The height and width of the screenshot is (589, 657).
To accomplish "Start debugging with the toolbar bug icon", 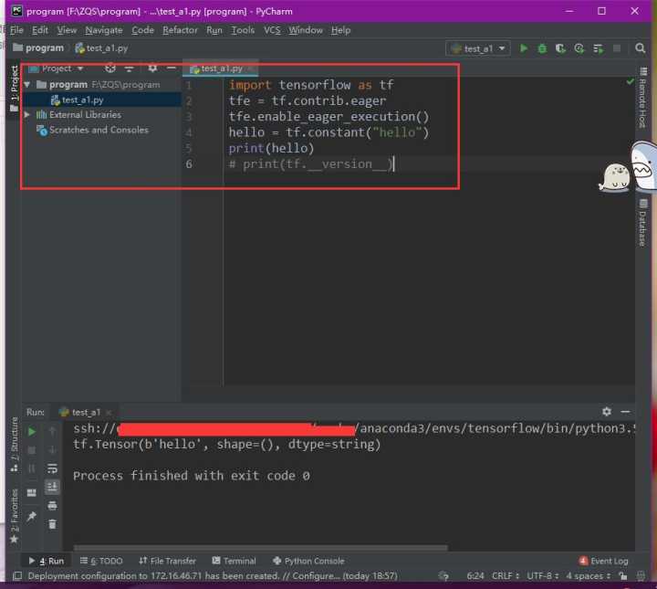I will click(x=542, y=48).
